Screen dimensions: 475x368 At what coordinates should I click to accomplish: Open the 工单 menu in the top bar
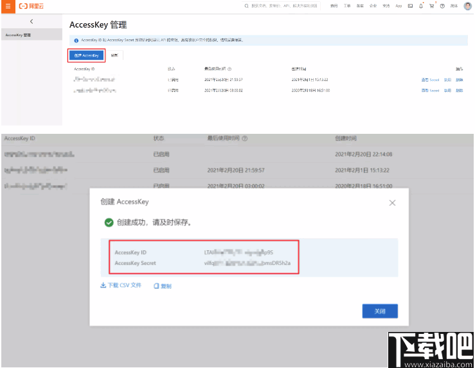pyautogui.click(x=347, y=6)
